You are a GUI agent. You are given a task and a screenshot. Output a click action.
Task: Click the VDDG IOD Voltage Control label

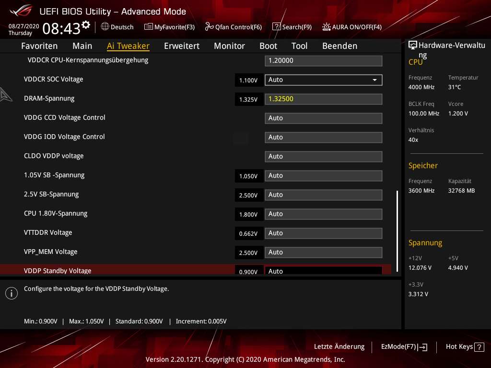point(64,137)
